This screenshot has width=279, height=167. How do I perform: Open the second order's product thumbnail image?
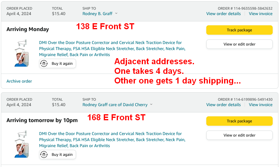pyautogui.click(x=21, y=144)
